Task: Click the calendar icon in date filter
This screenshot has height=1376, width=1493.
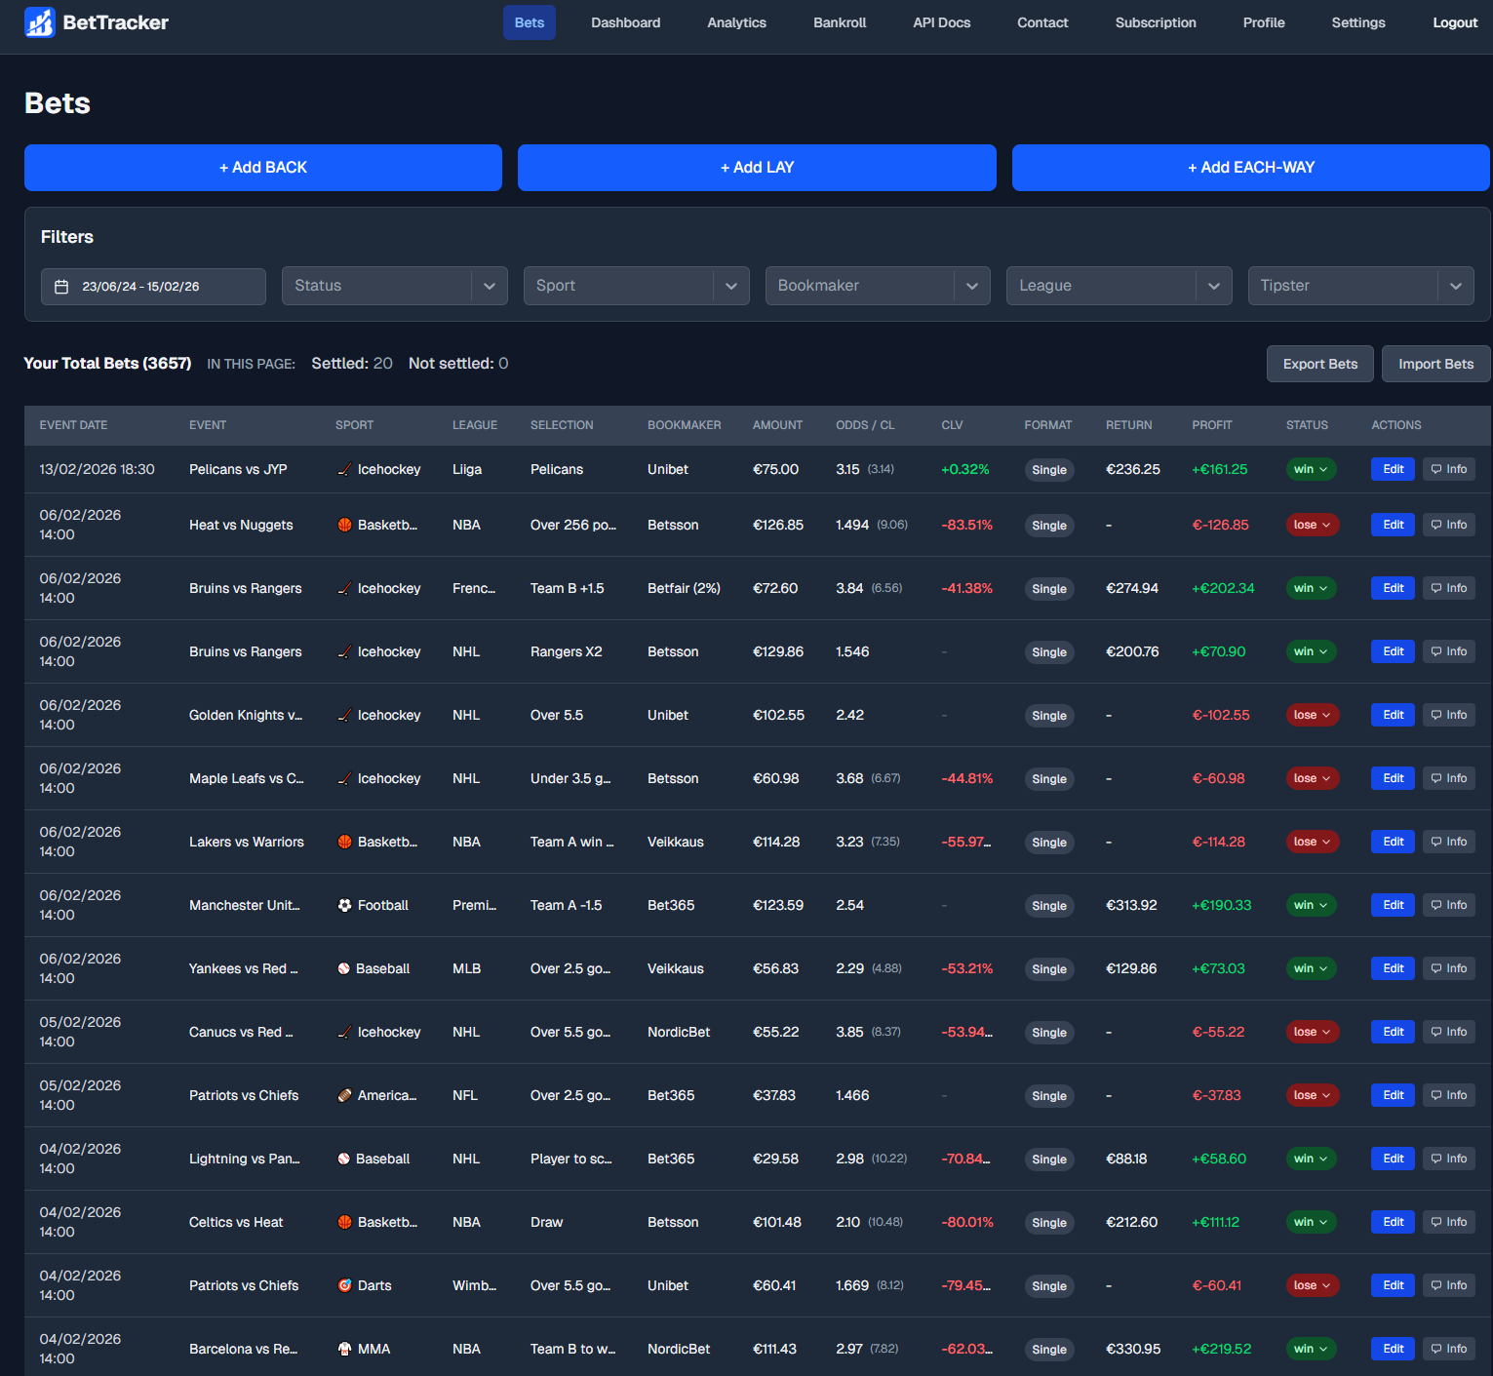Action: [x=61, y=287]
